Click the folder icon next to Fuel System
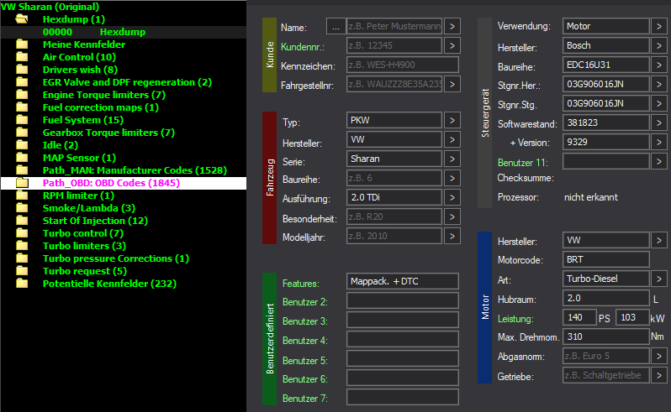The image size is (671, 412). (x=23, y=120)
